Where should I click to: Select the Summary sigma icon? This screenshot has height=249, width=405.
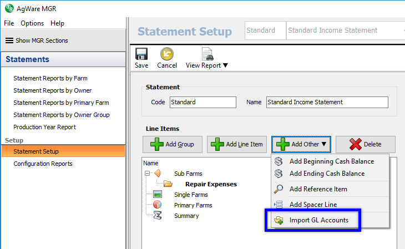157,216
